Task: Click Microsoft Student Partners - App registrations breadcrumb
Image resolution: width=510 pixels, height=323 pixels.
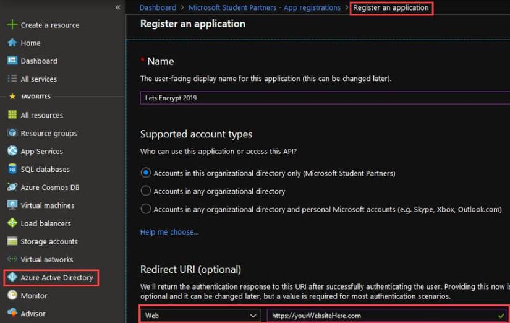Action: 265,7
